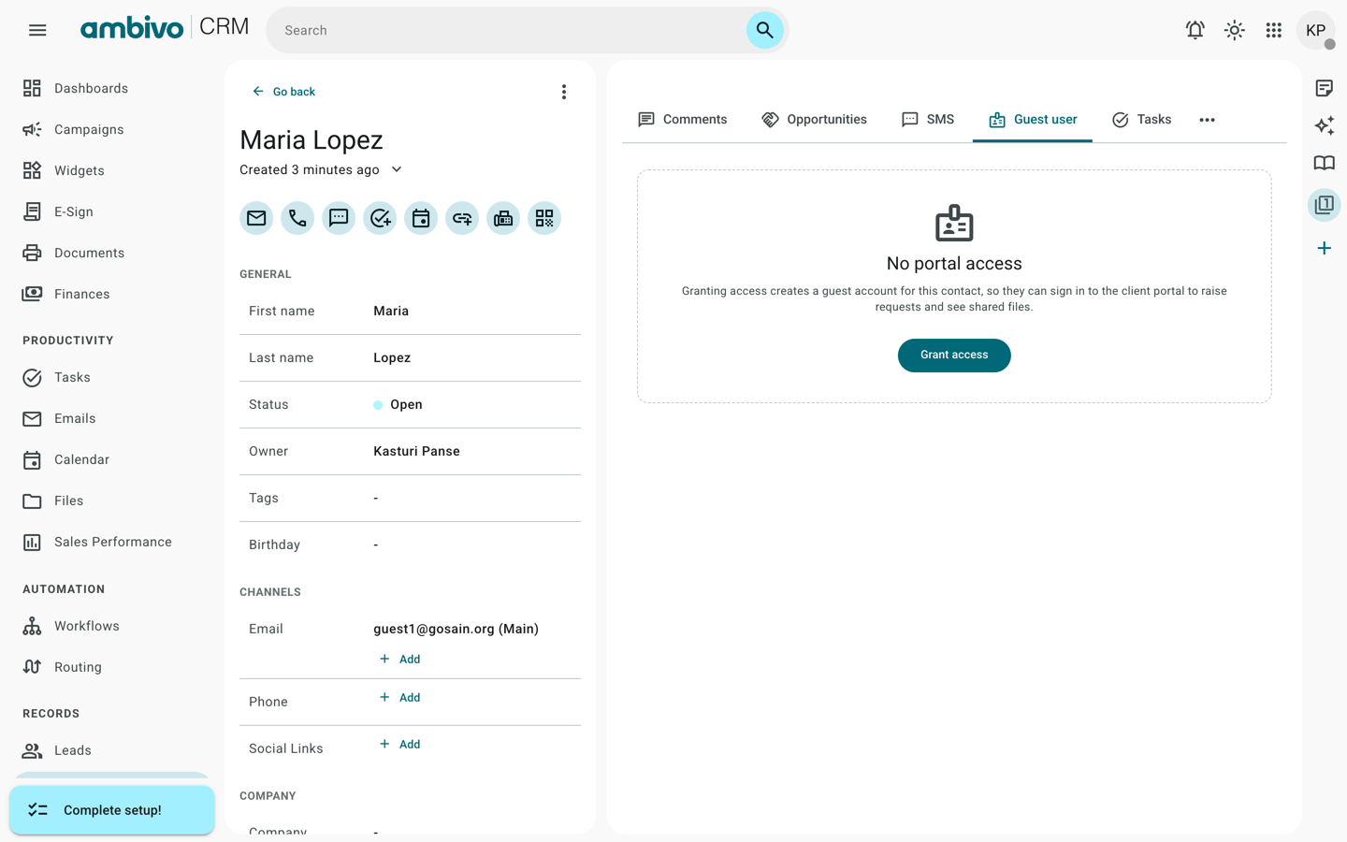Add a task with the check-plus icon

coord(380,218)
